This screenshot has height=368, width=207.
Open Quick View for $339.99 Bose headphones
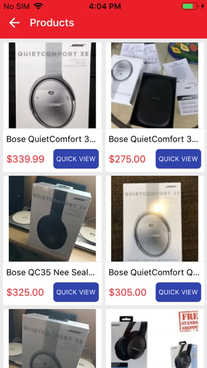[x=76, y=159]
